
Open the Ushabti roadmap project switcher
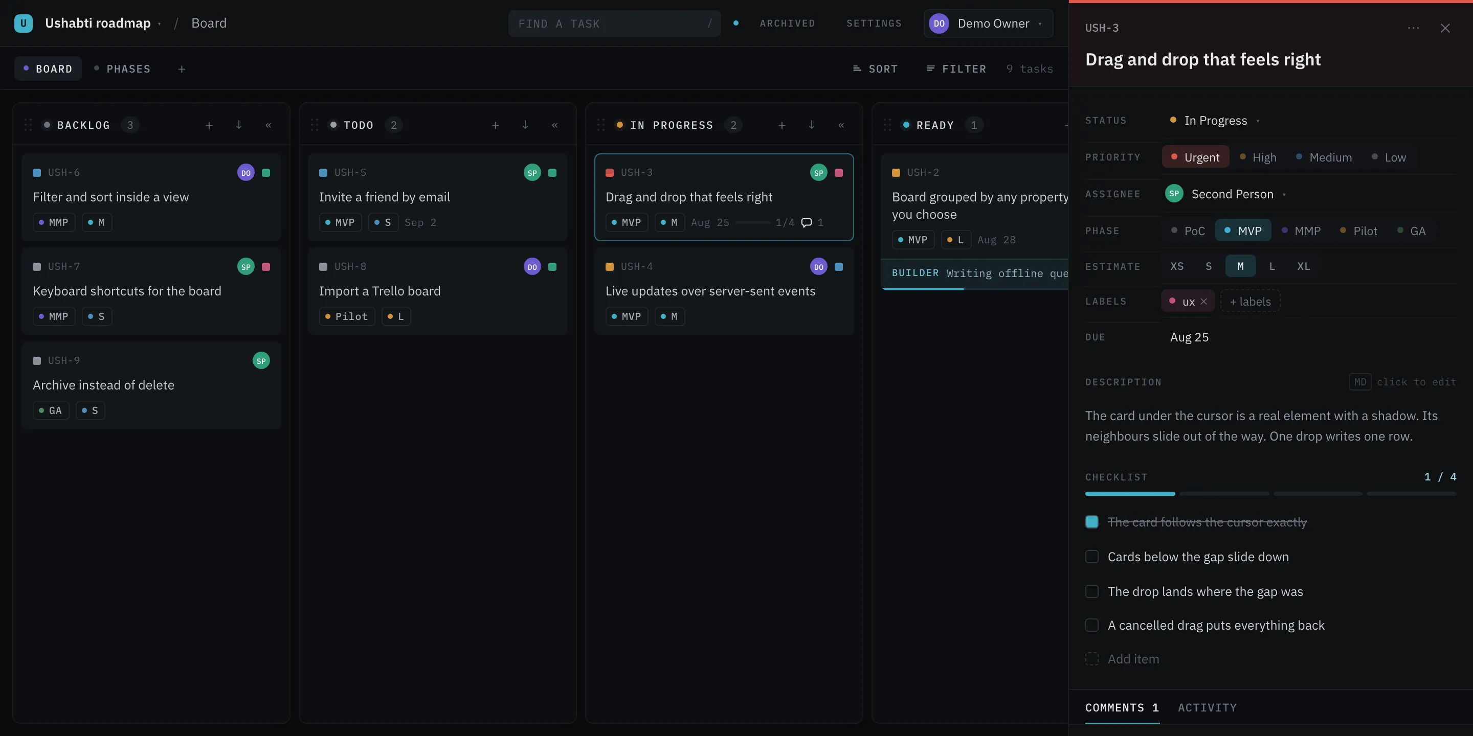click(x=103, y=24)
